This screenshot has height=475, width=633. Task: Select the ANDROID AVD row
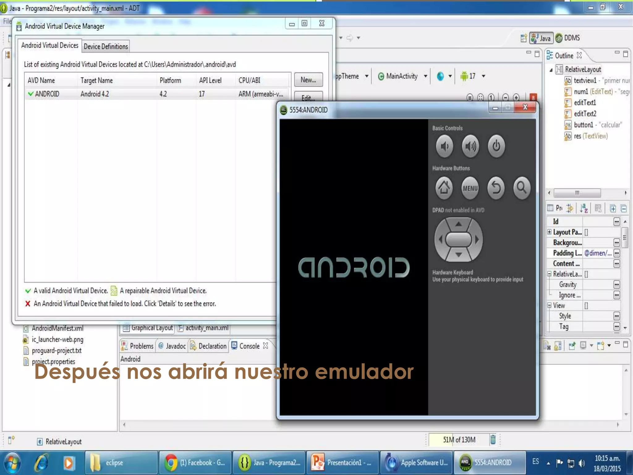pos(158,94)
